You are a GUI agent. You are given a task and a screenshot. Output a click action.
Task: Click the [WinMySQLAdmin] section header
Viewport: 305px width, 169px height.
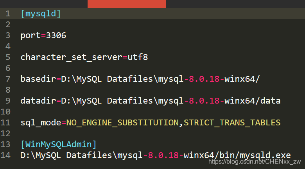[58, 144]
